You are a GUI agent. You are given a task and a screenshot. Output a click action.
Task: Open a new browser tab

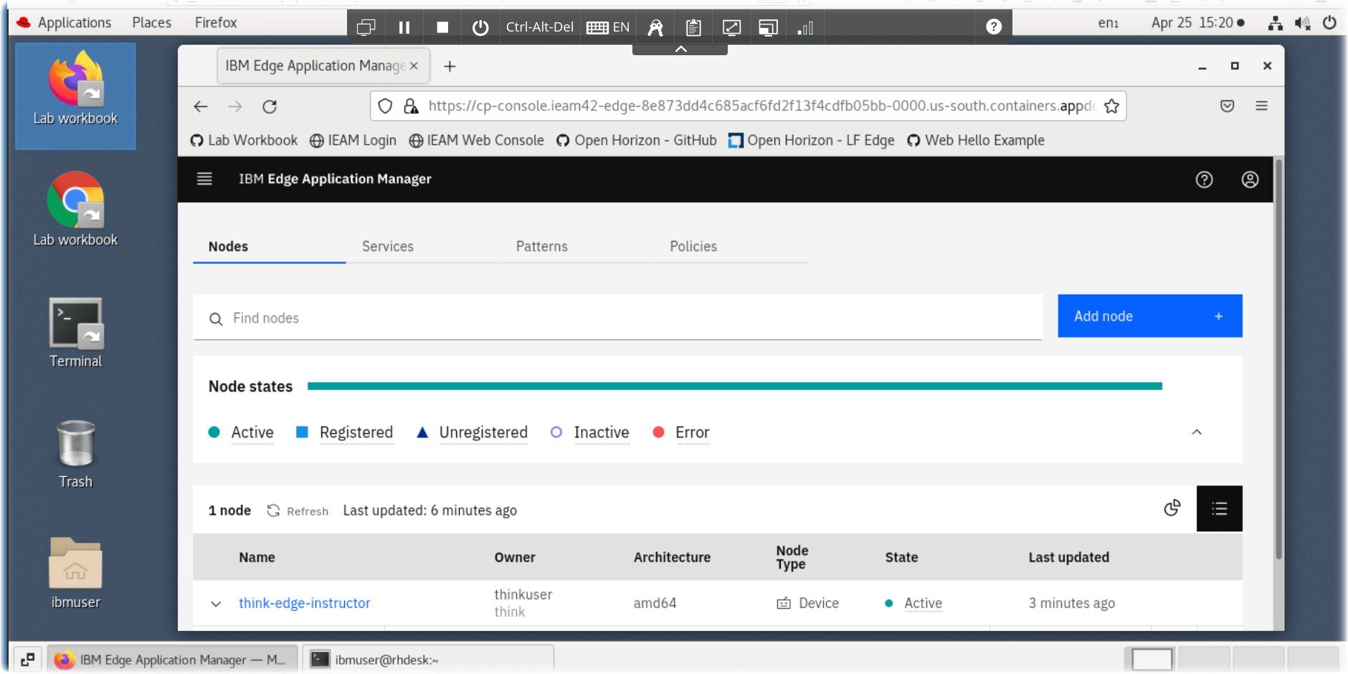tap(450, 66)
